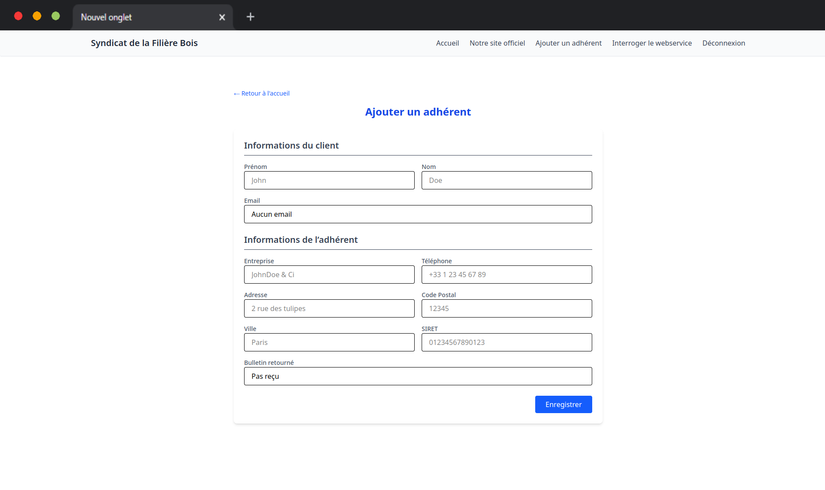Open a new browser tab with plus icon
This screenshot has height=490, width=825.
250,17
